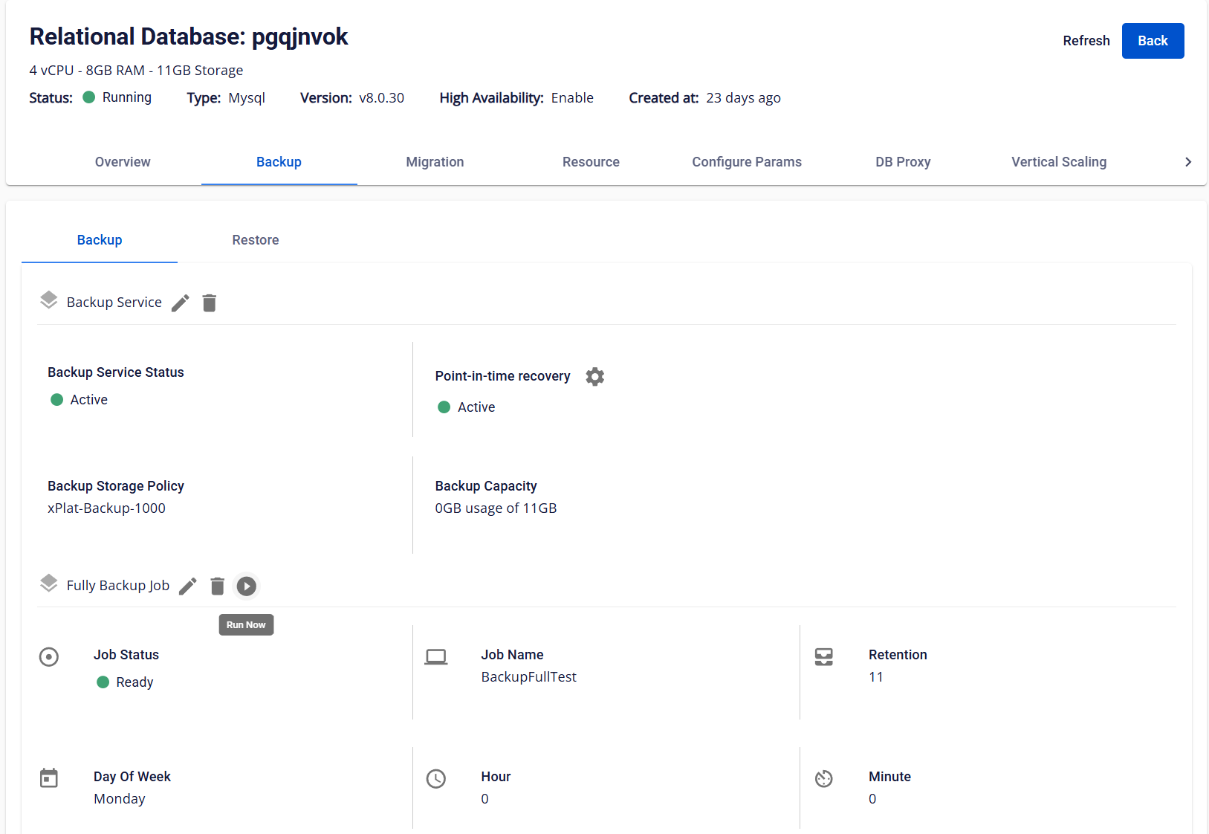Select the Backup sub-tab
Image resolution: width=1209 pixels, height=834 pixels.
pos(100,240)
